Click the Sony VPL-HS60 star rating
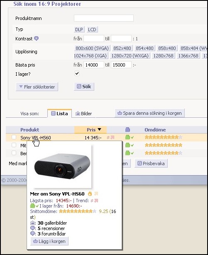Image resolution: width=208 pixels, height=255 pixels. (x=164, y=137)
